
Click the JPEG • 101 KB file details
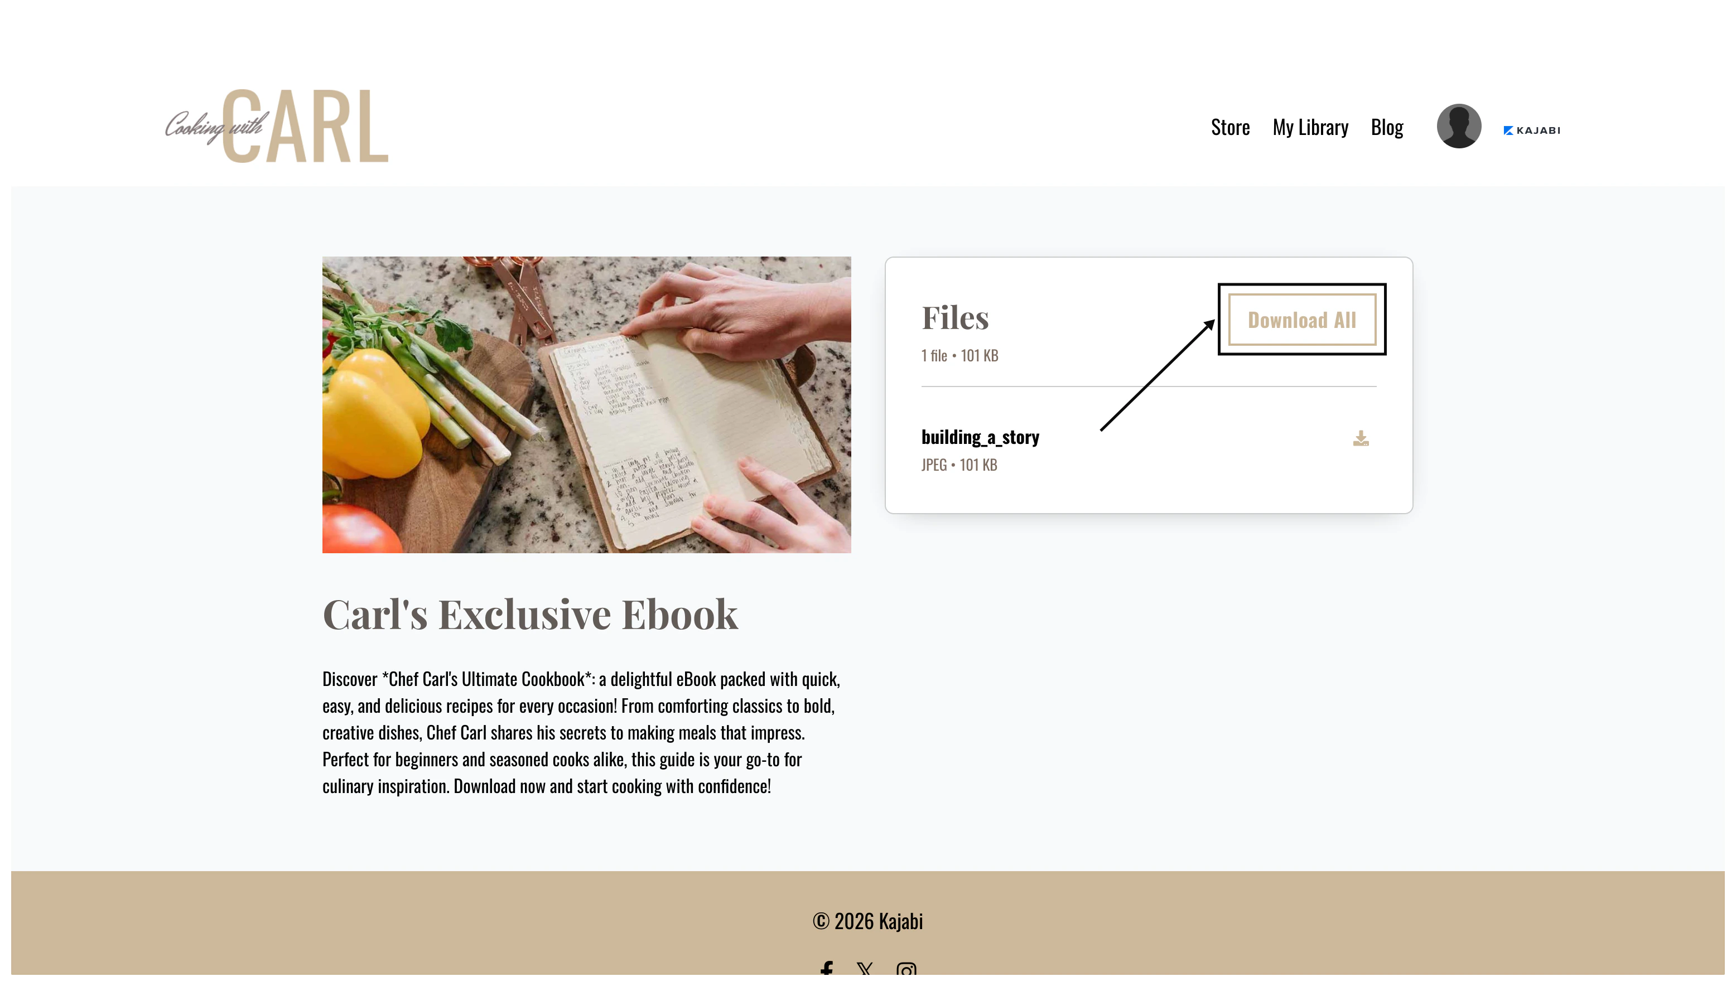tap(958, 465)
